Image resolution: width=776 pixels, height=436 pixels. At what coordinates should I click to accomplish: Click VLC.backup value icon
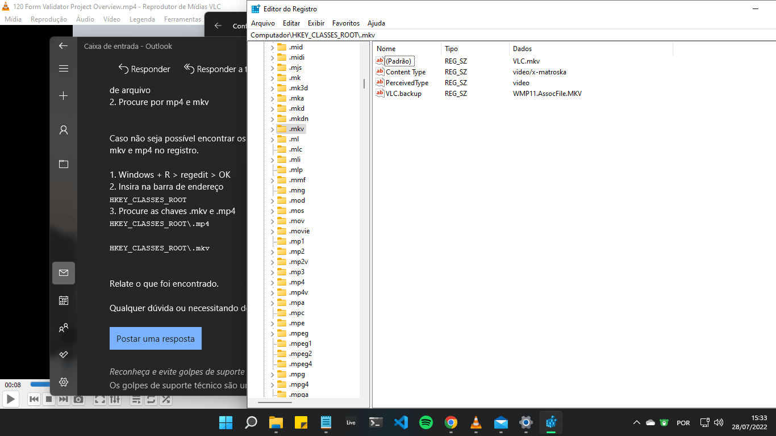coord(380,93)
